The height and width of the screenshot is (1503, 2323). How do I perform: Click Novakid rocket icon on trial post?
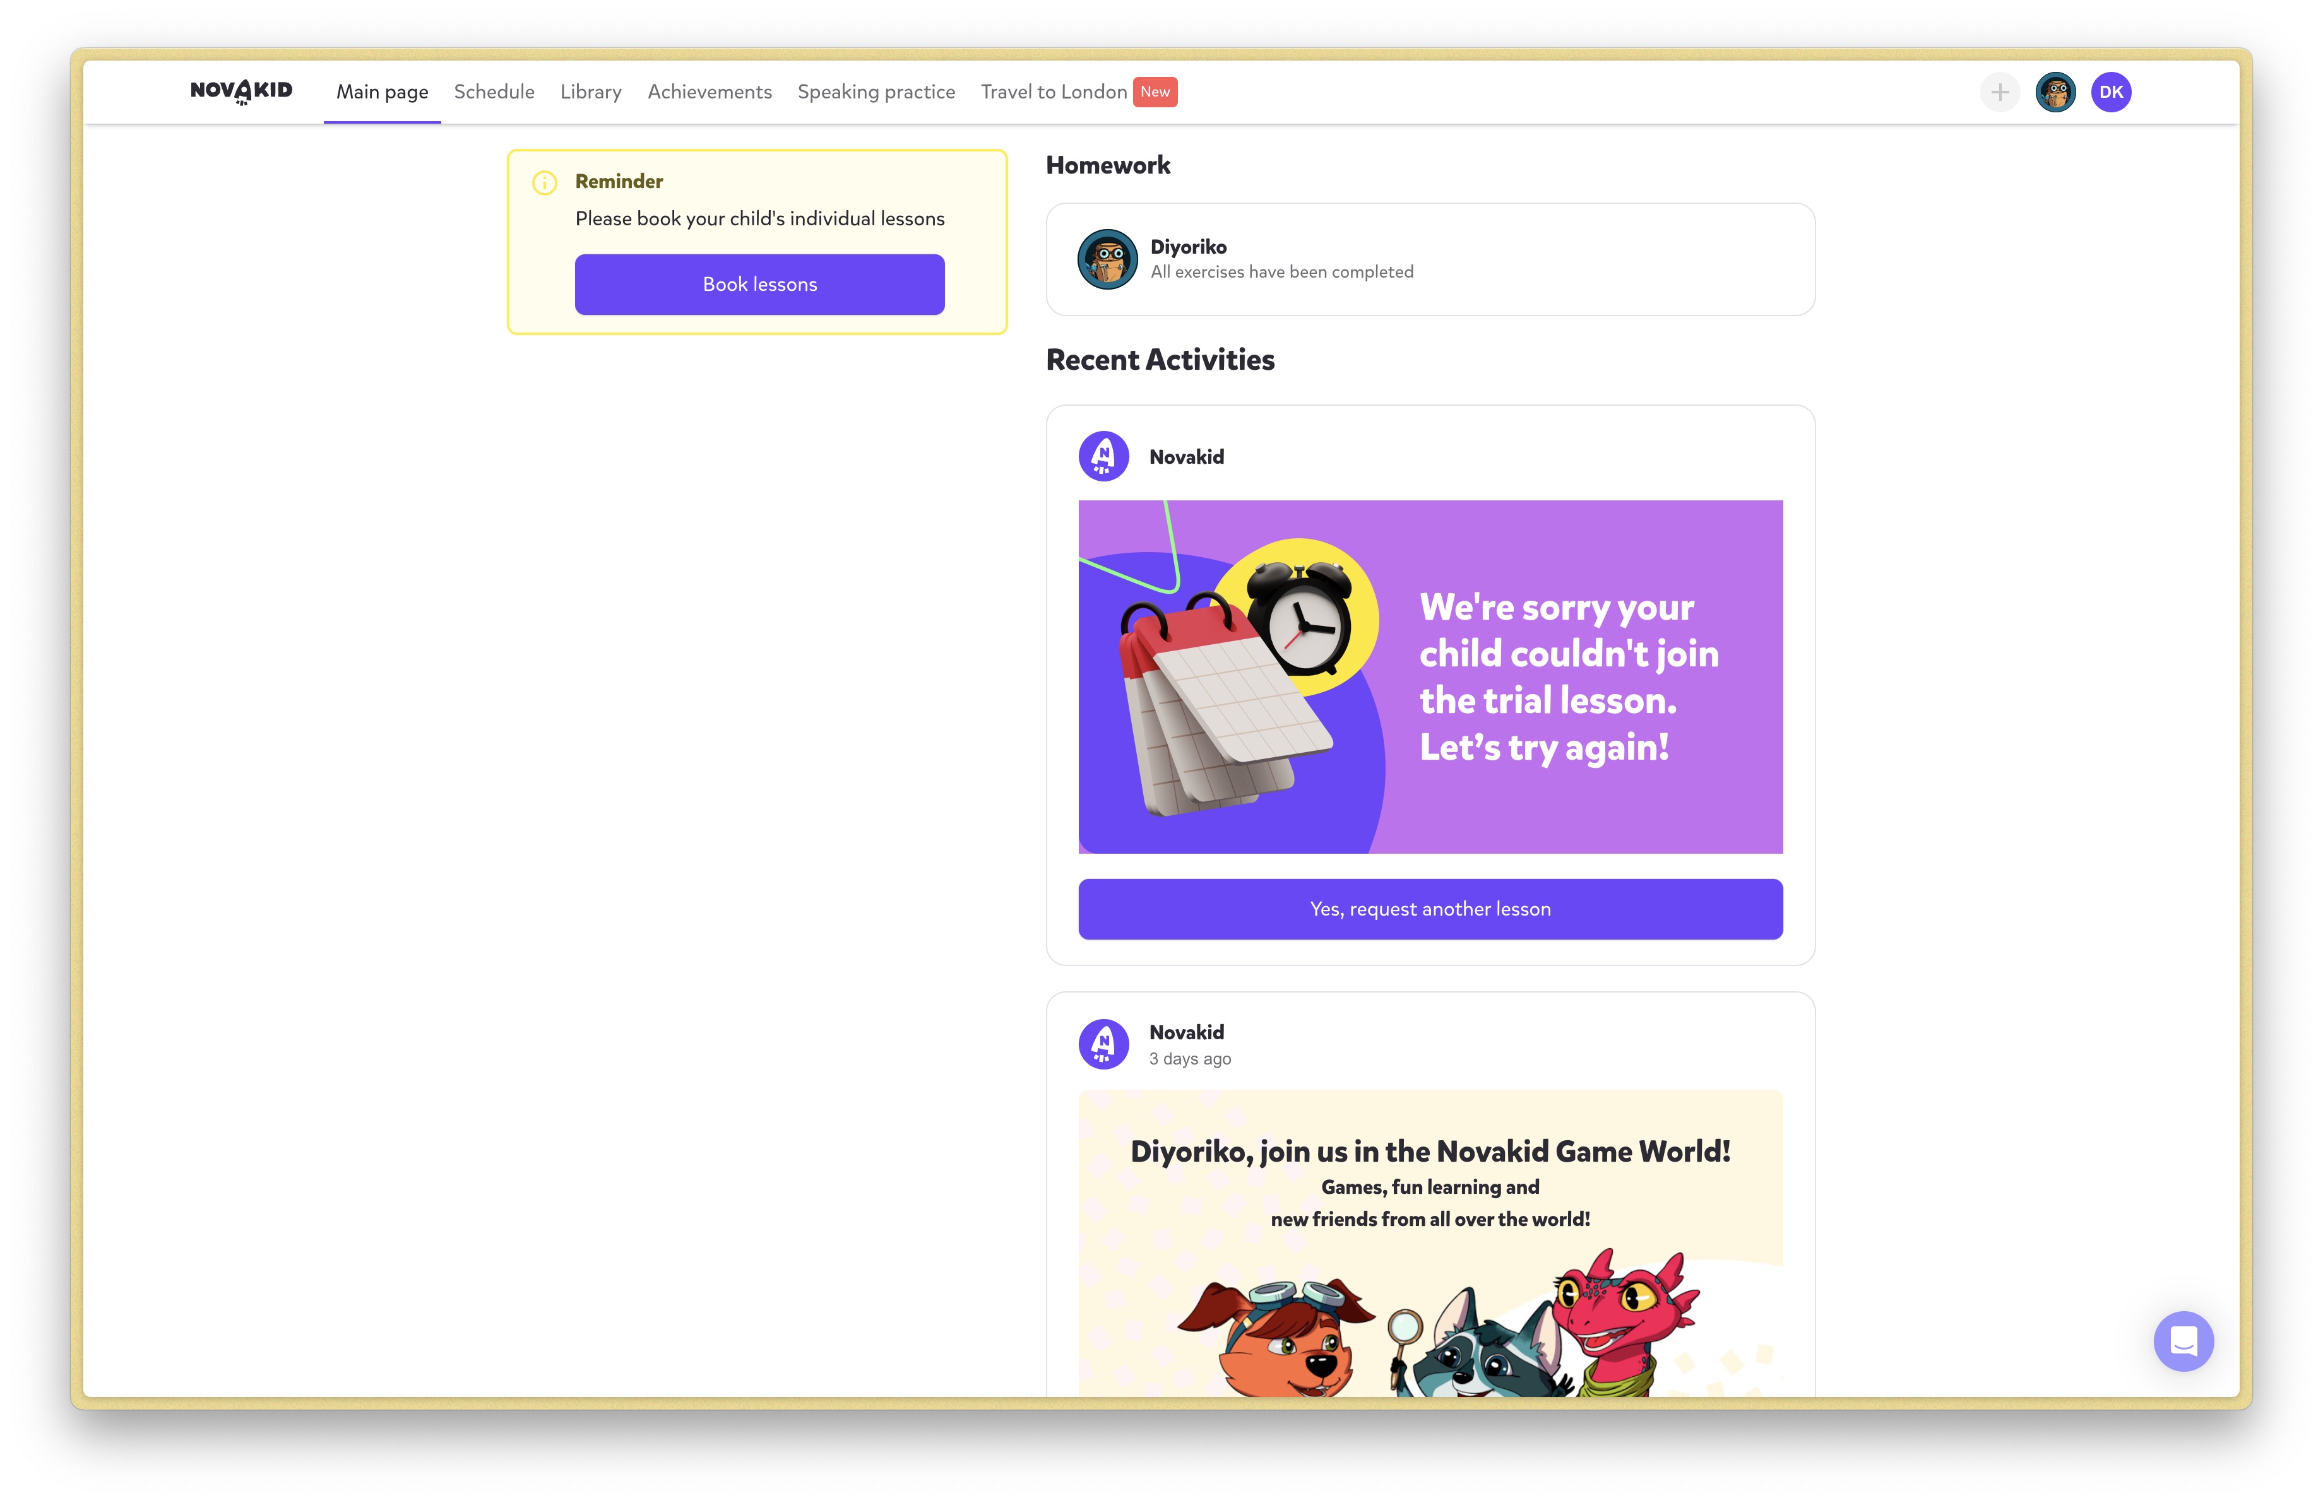click(1104, 456)
